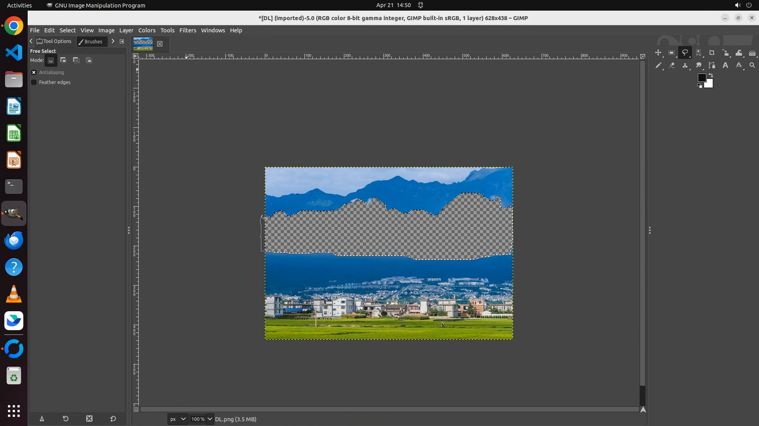The width and height of the screenshot is (759, 426).
Task: Select the Move tool
Action: [x=658, y=53]
